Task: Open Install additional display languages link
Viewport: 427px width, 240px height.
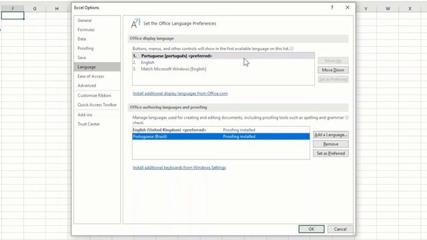Action: point(180,93)
